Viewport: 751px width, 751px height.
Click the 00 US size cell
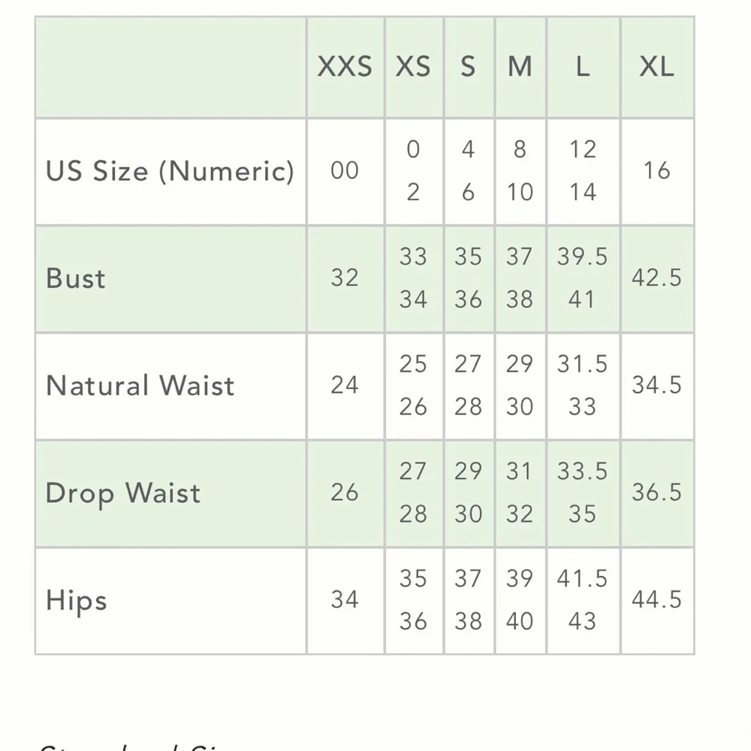tap(345, 171)
